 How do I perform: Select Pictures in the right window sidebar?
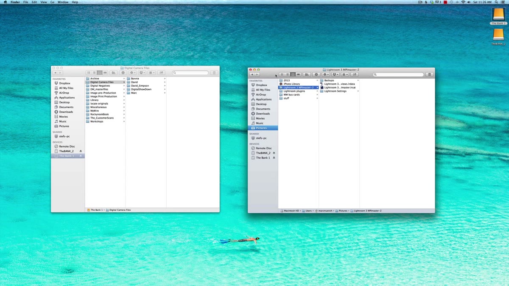pyautogui.click(x=263, y=128)
